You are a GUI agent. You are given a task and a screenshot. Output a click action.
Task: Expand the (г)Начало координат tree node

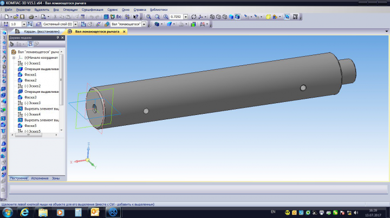pos(14,58)
